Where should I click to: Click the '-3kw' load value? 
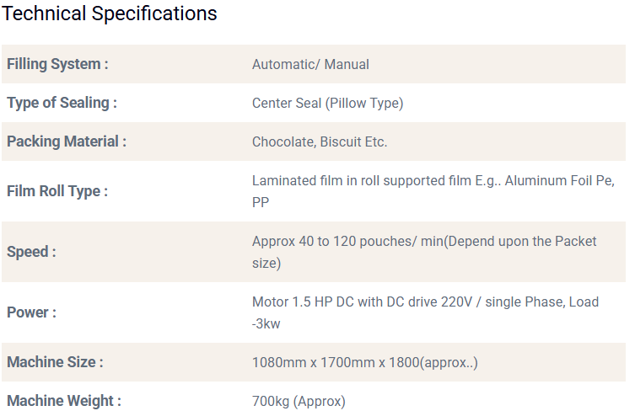click(x=266, y=323)
